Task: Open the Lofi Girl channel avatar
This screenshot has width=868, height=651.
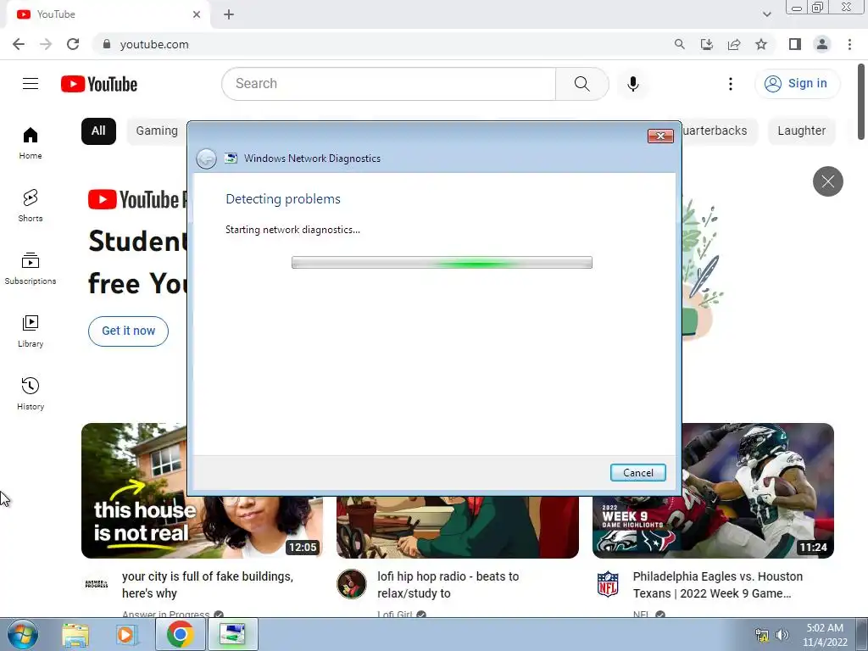Action: (x=352, y=584)
